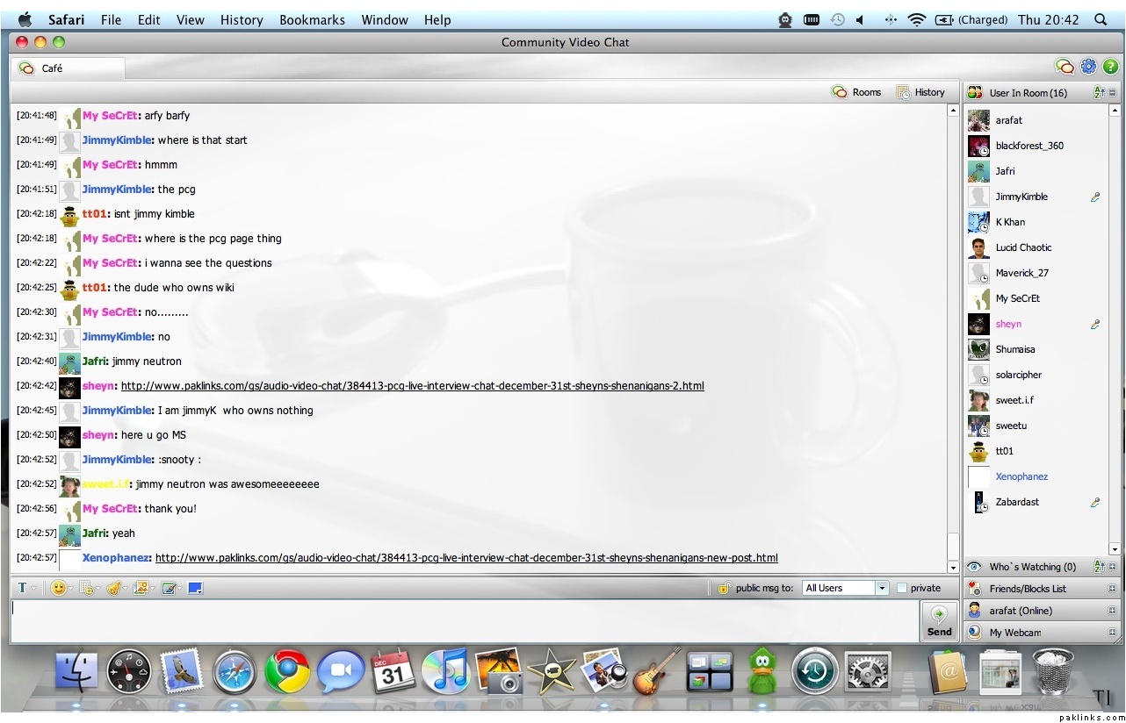Viewport: 1126px width, 723px height.
Task: Open help with green question mark icon
Action: click(1110, 67)
